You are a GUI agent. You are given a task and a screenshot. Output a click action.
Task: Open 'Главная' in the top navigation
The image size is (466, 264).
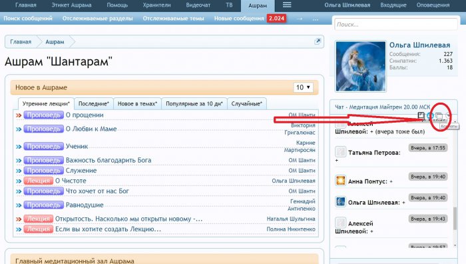(26, 5)
